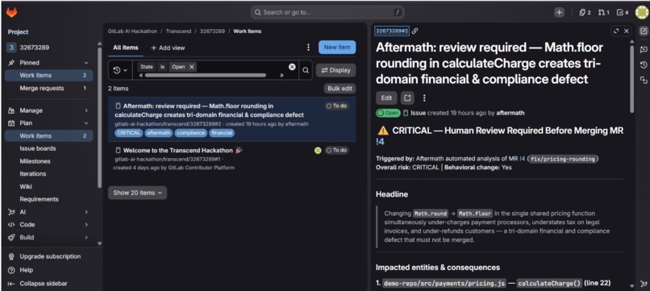Open Transcend breadcrumb link
This screenshot has width=650, height=291.
[178, 31]
